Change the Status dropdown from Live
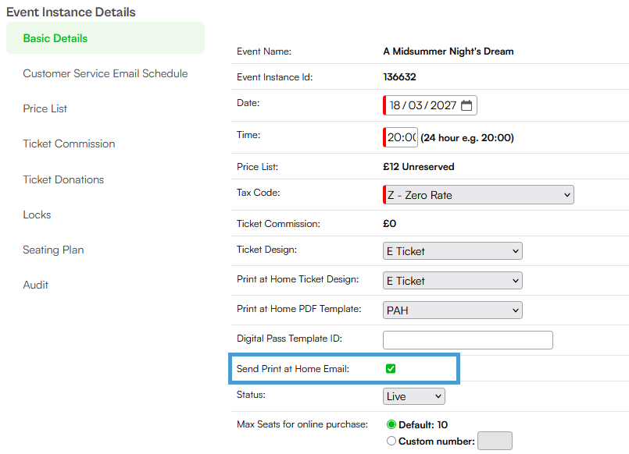Viewport: 629px width, 454px height. (414, 396)
